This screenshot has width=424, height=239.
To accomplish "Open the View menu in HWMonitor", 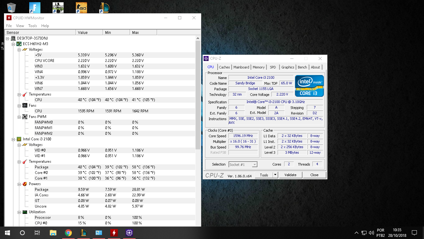I will tap(20, 26).
